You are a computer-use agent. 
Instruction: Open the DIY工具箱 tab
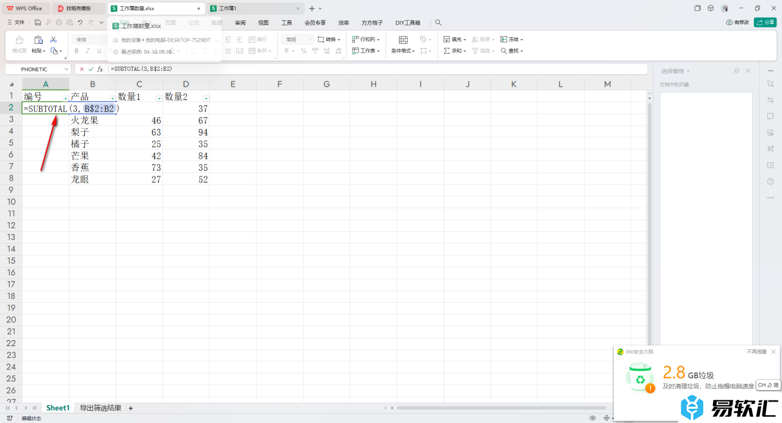coord(407,23)
